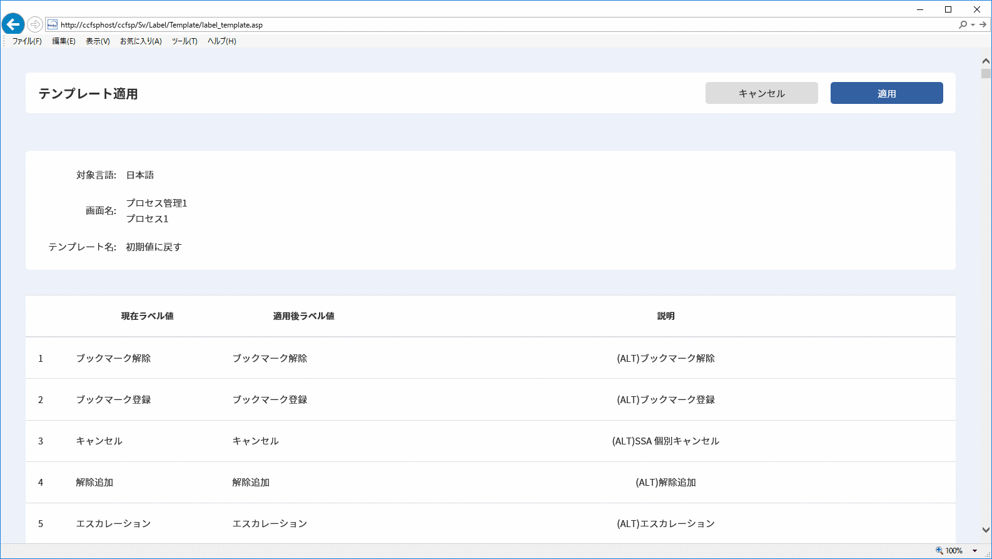
Task: Open the ヘルプ(H) menu
Action: pyautogui.click(x=222, y=41)
